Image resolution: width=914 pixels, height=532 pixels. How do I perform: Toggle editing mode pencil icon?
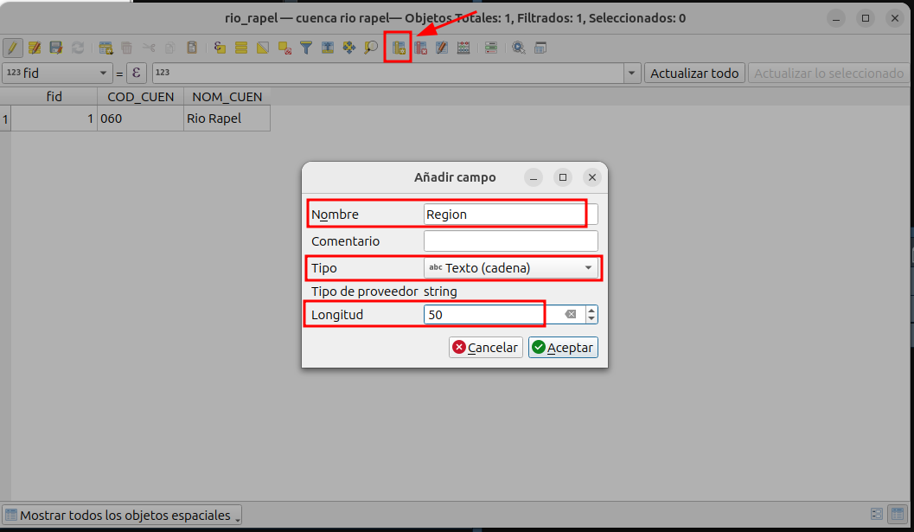(13, 48)
